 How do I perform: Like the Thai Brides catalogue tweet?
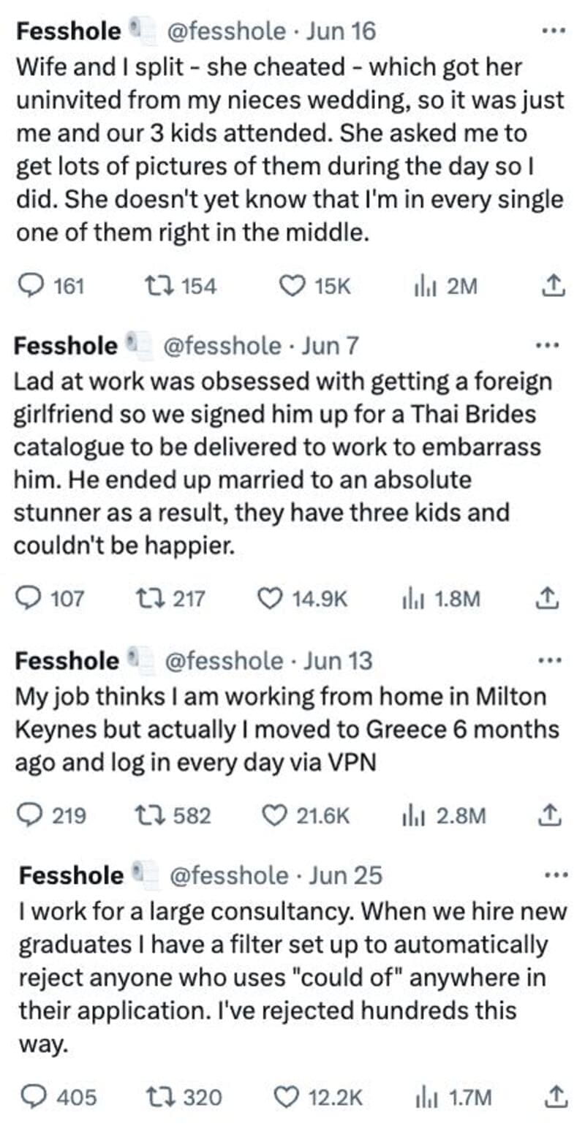click(x=272, y=599)
